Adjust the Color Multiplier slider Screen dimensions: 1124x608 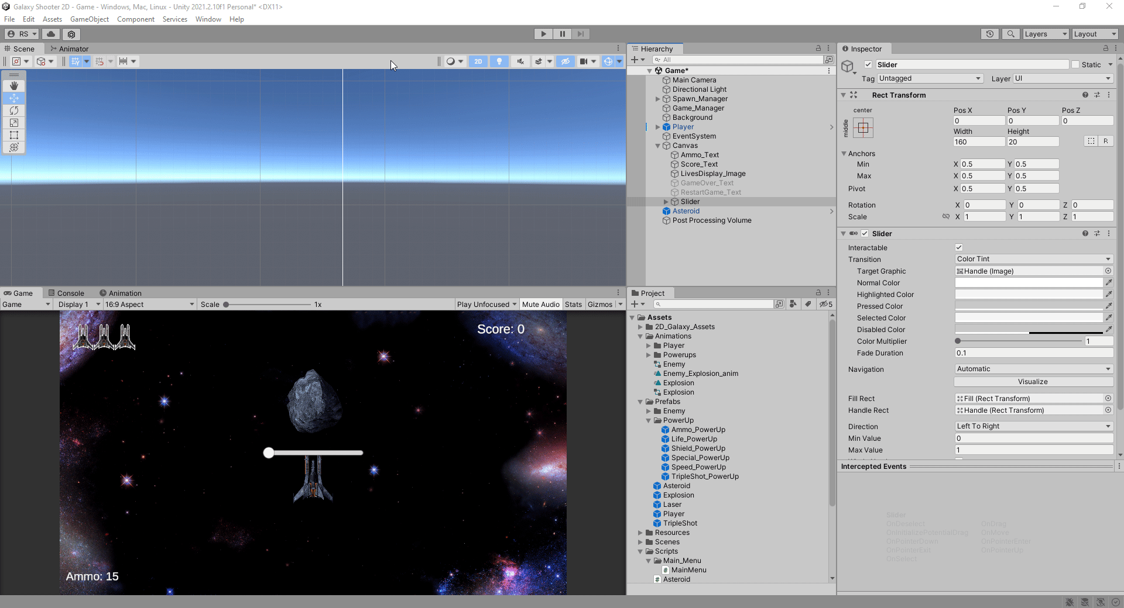pyautogui.click(x=1019, y=341)
